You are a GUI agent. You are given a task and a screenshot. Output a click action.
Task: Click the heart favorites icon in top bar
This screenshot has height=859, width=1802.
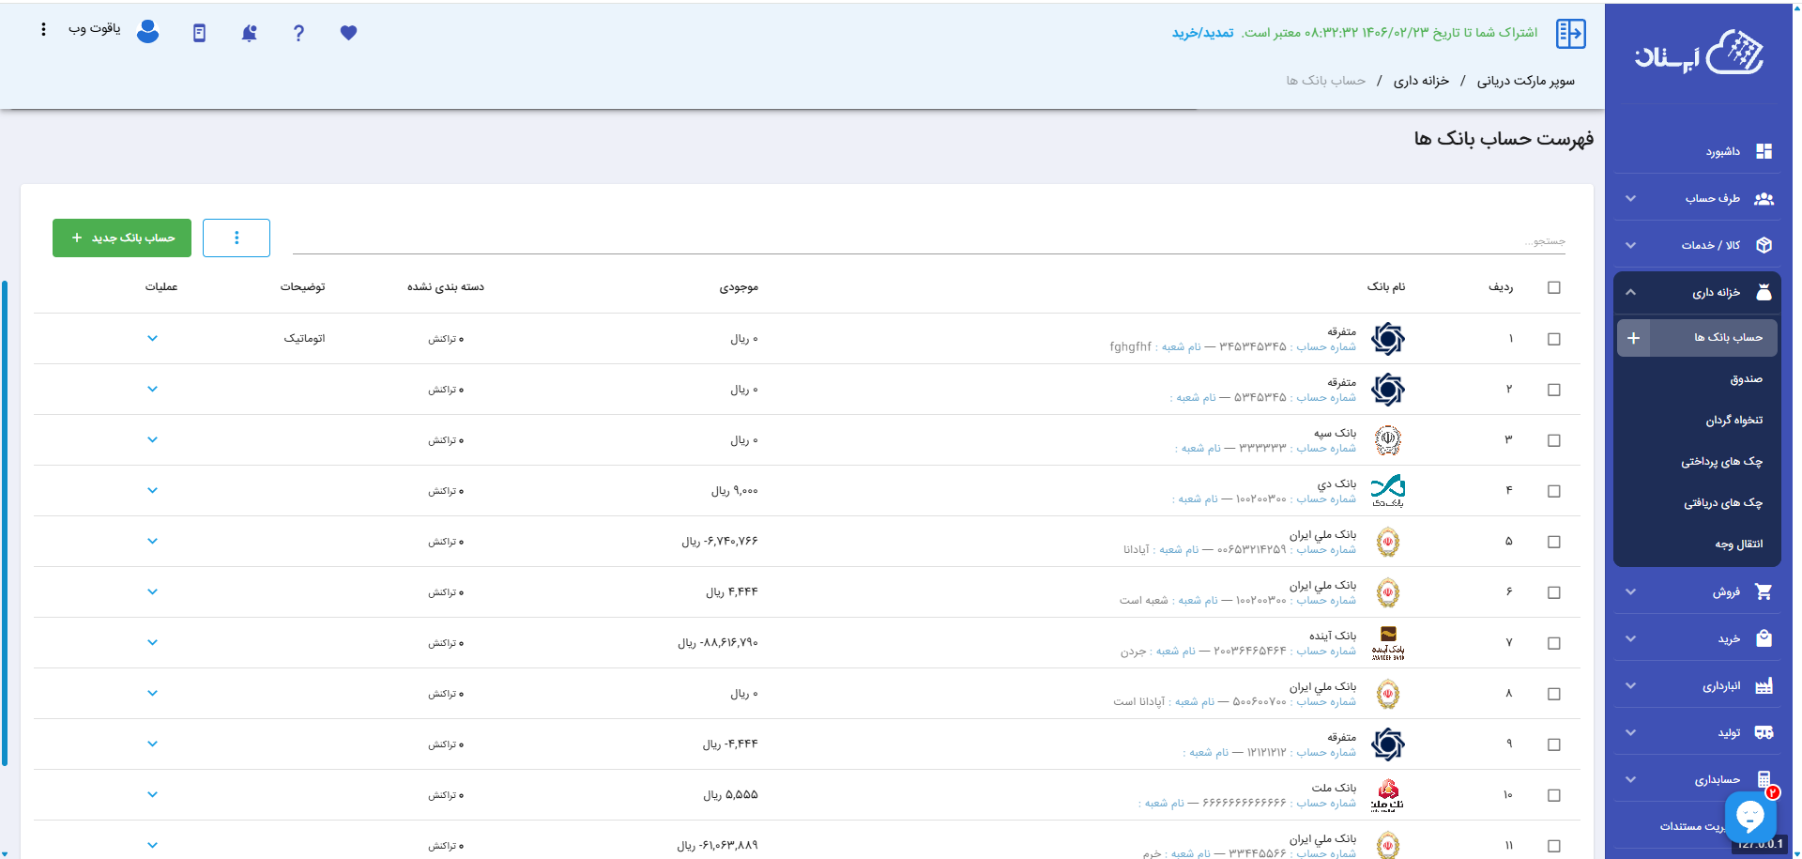348,33
